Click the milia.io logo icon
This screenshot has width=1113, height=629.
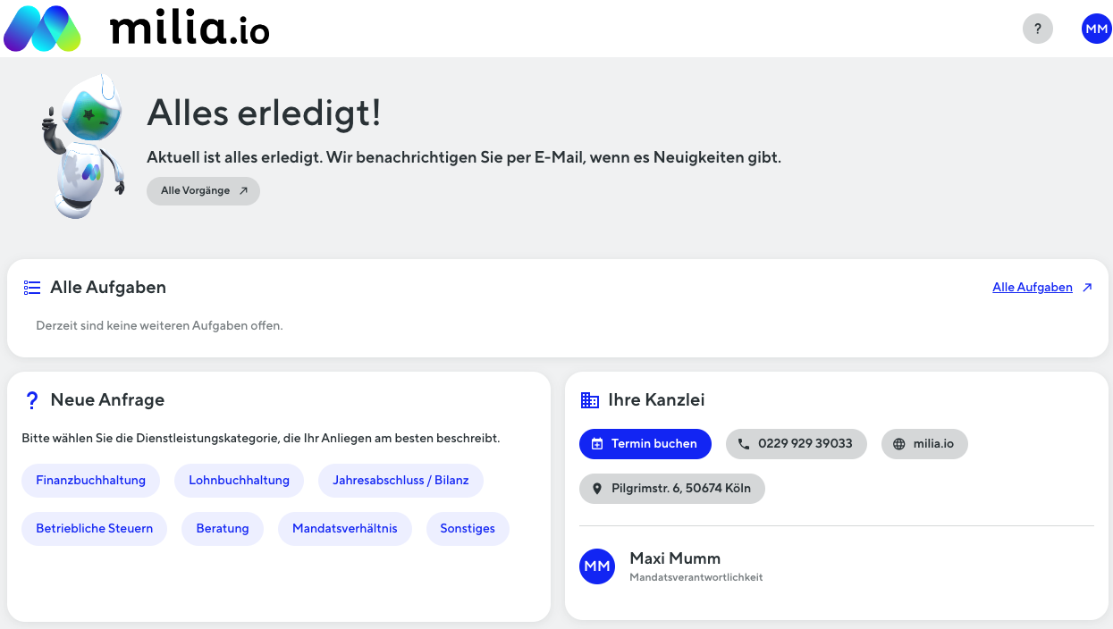(42, 29)
